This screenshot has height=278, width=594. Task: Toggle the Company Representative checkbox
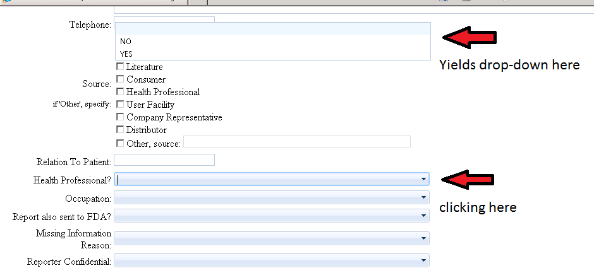pyautogui.click(x=120, y=117)
